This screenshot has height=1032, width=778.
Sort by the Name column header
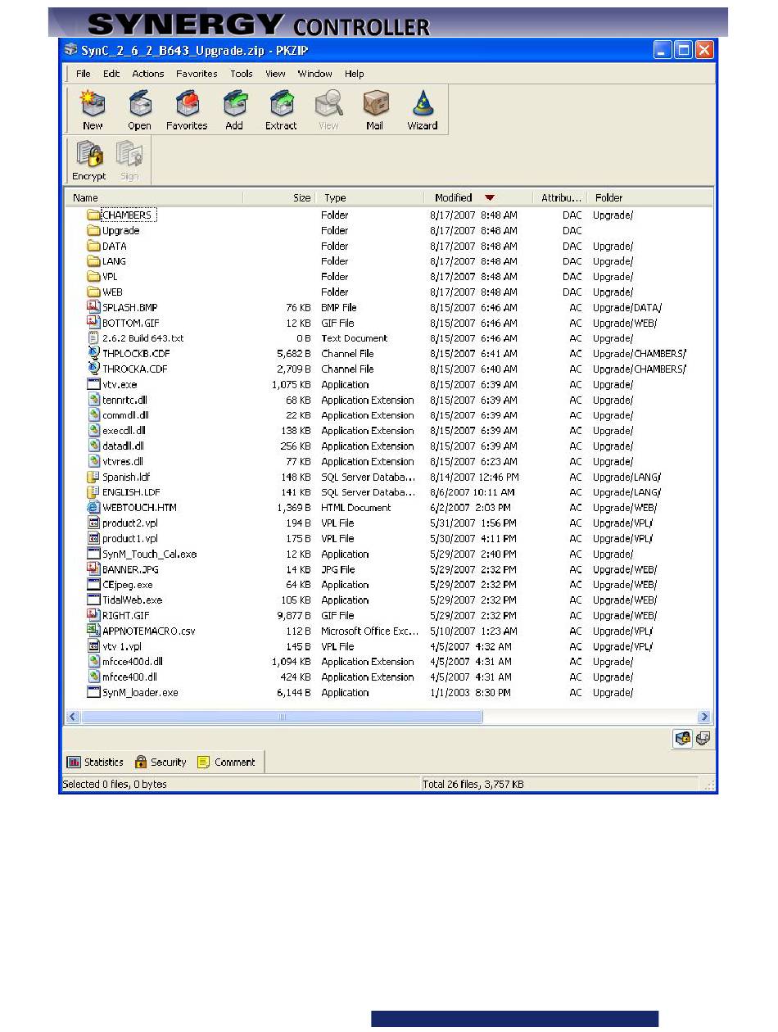coord(155,197)
